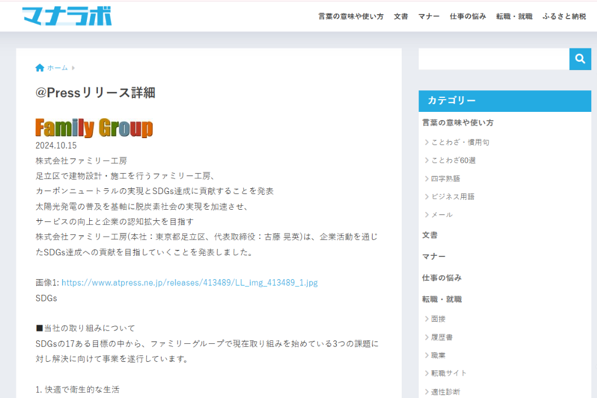The width and height of the screenshot is (597, 398).
Task: Click the text 1. 快適で衛生的な生活
Action: pos(78,390)
